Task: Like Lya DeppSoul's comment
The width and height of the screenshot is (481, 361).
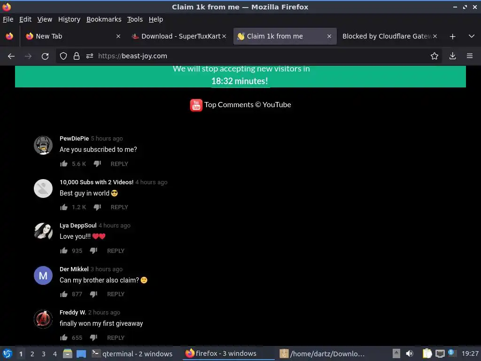Action: (x=64, y=251)
